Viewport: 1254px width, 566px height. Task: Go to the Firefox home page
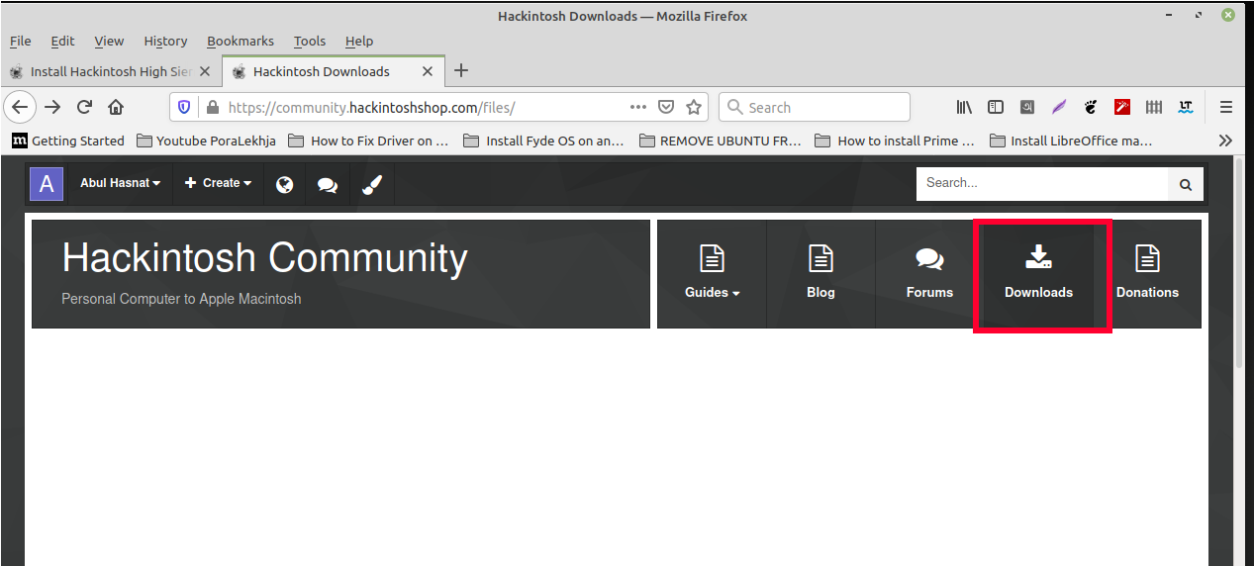pos(116,107)
